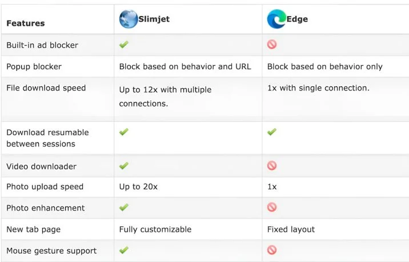
Task: Click the Slimjet globe logo icon
Action: click(129, 19)
